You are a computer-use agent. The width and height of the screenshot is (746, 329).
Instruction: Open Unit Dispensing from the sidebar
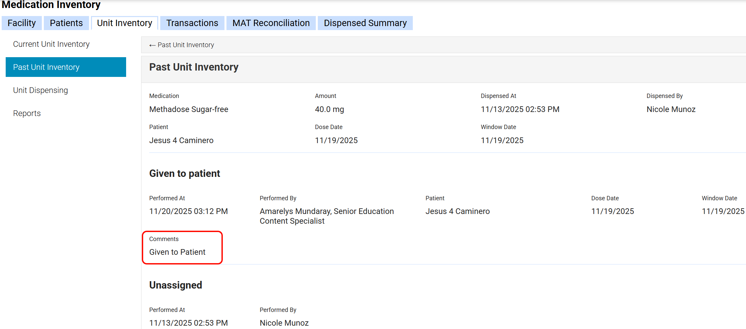[40, 90]
